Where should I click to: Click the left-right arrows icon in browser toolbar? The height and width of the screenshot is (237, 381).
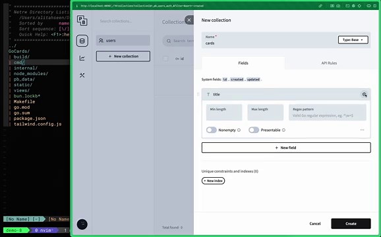(x=368, y=6)
